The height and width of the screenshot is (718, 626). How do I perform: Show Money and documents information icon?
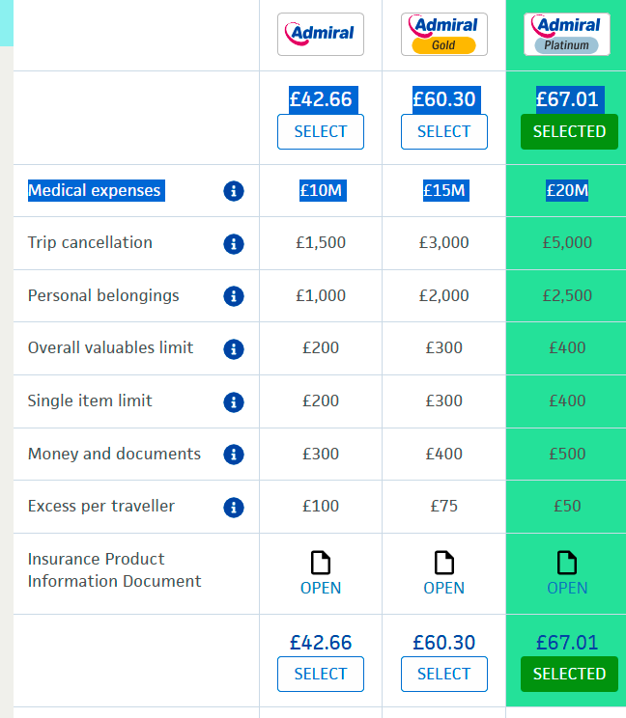(233, 455)
